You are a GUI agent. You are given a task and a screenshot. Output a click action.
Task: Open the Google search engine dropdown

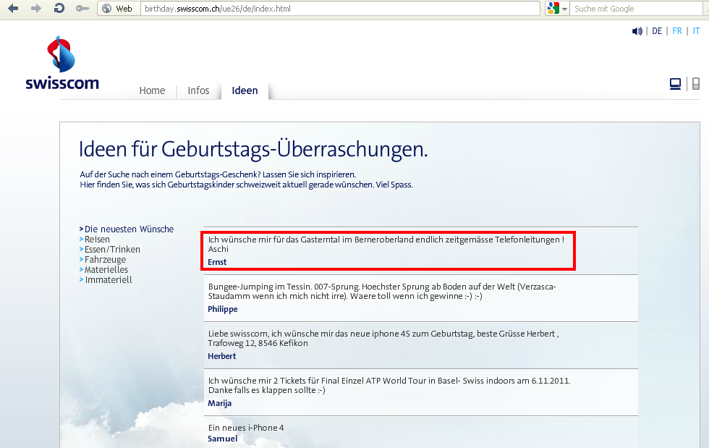coord(557,9)
